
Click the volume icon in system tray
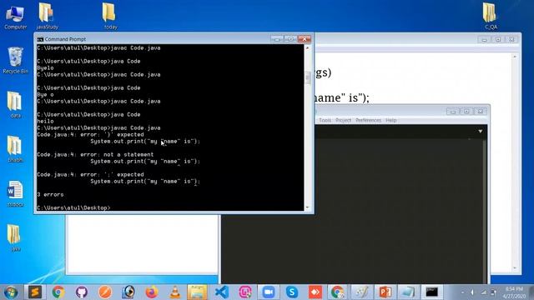472,292
